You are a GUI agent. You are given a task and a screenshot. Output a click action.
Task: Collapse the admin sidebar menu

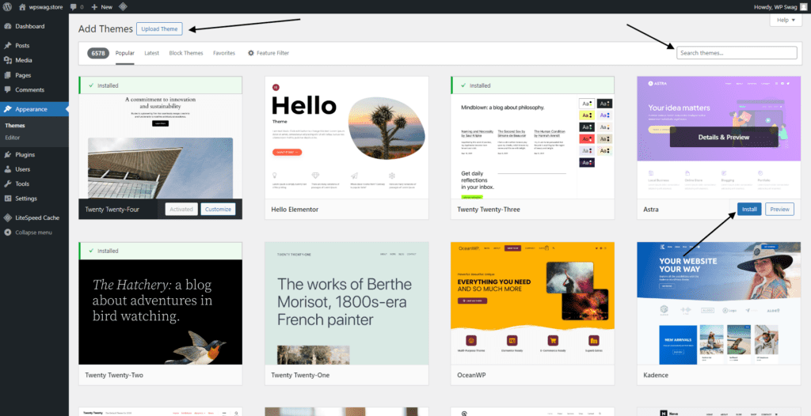coord(29,232)
